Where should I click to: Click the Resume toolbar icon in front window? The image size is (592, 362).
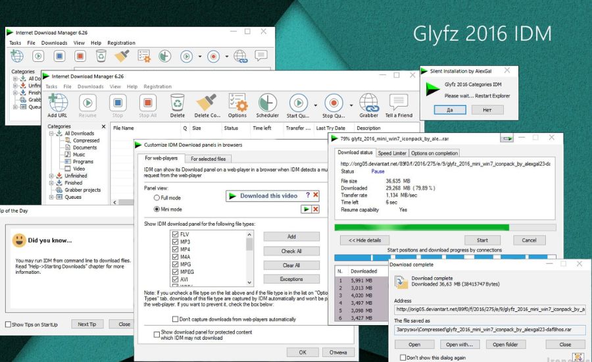[x=87, y=103]
